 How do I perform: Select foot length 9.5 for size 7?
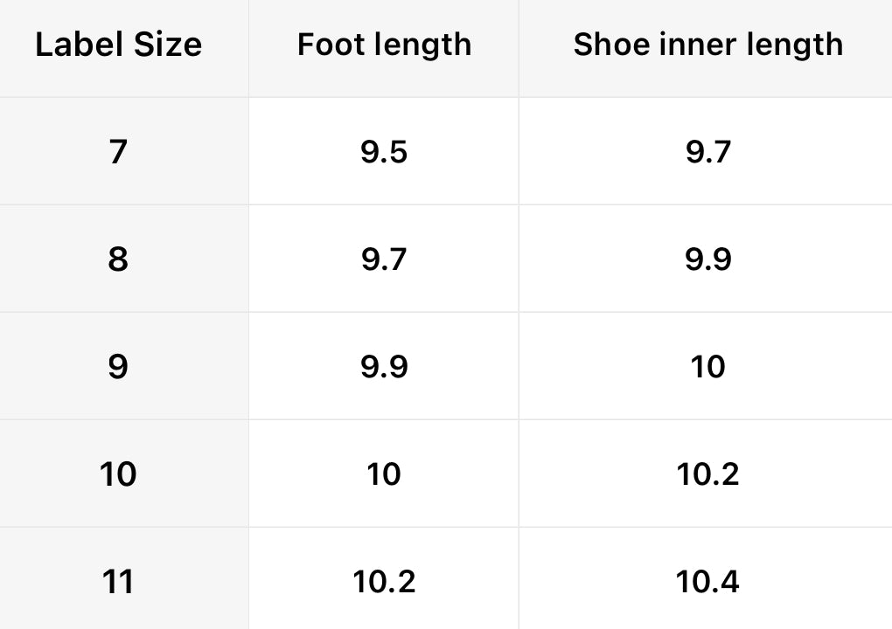(x=384, y=152)
